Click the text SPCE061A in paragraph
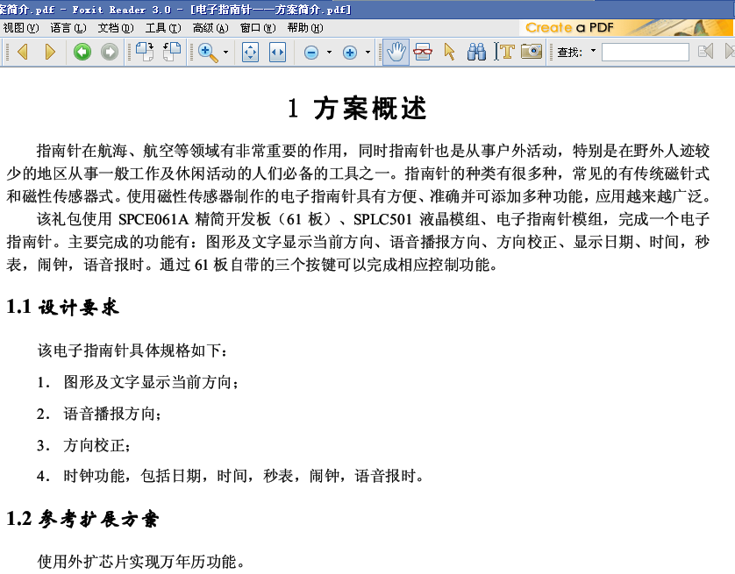 point(153,219)
